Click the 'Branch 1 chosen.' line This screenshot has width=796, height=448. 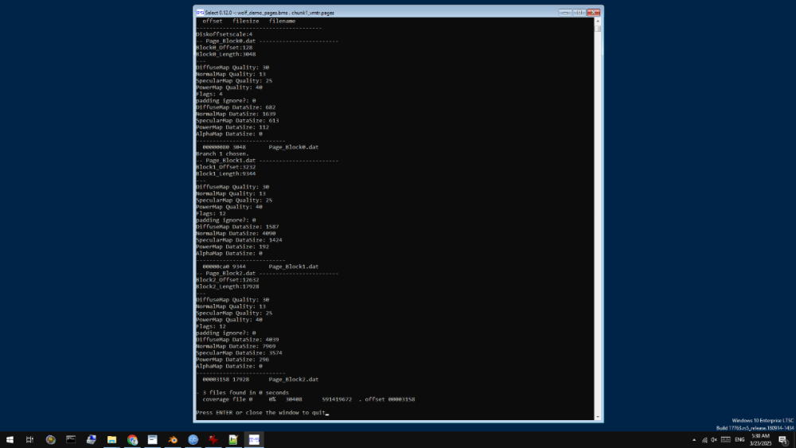[222, 154]
